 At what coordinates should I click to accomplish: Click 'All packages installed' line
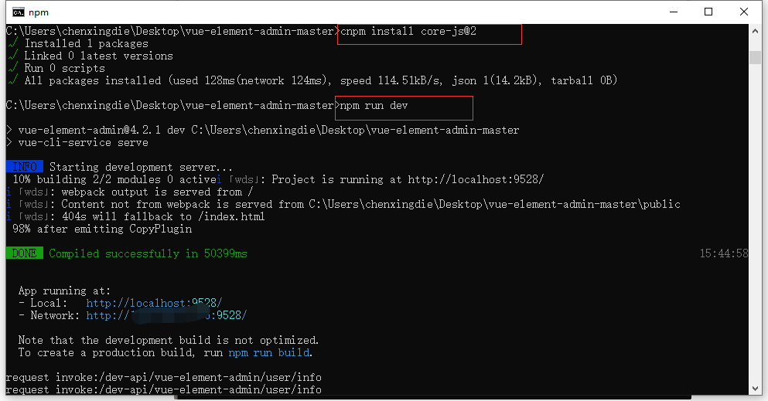(x=321, y=80)
